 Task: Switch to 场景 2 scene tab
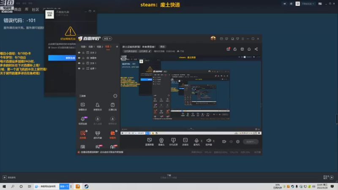coord(100,47)
